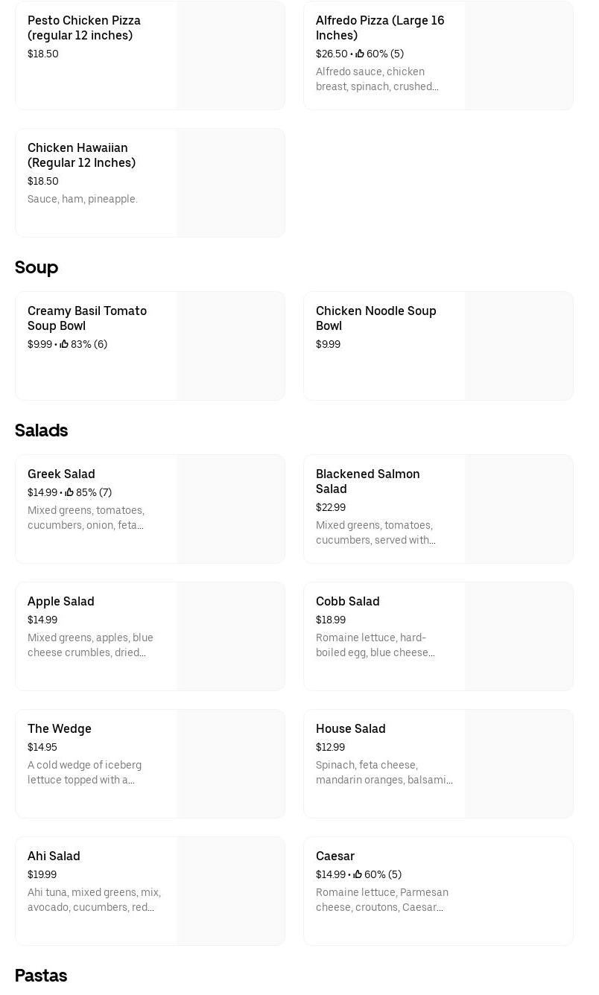Open The Wedge salad title

pos(60,728)
